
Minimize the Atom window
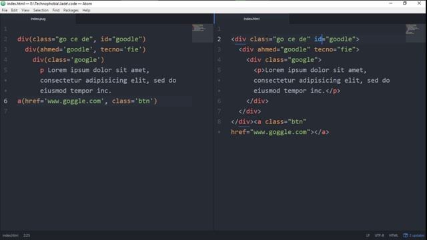pyautogui.click(x=391, y=3)
